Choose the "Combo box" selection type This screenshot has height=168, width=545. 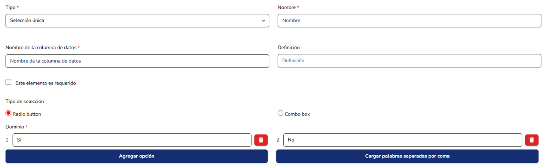280,113
